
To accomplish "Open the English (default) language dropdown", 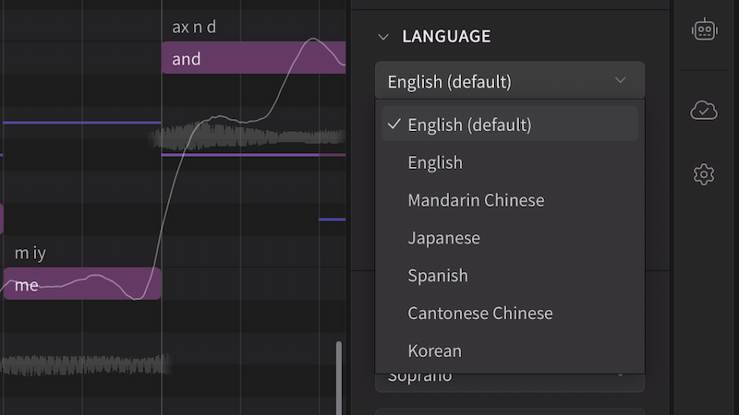I will (510, 81).
